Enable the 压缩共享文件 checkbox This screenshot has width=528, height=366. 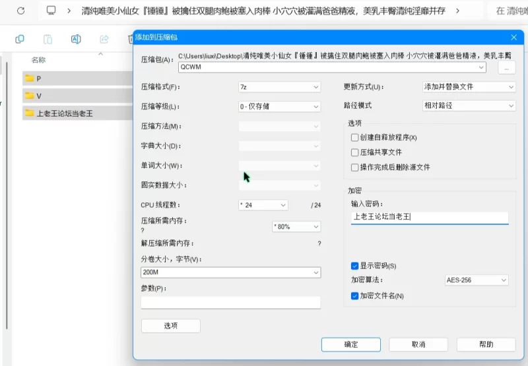(354, 152)
